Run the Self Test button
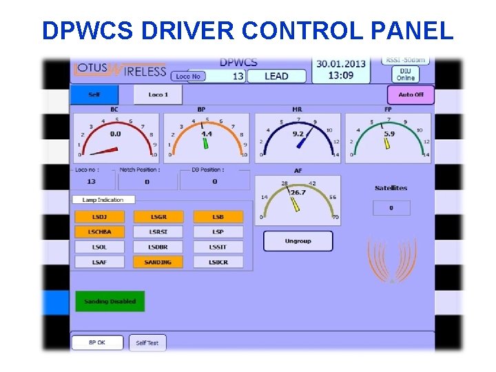 tap(147, 342)
